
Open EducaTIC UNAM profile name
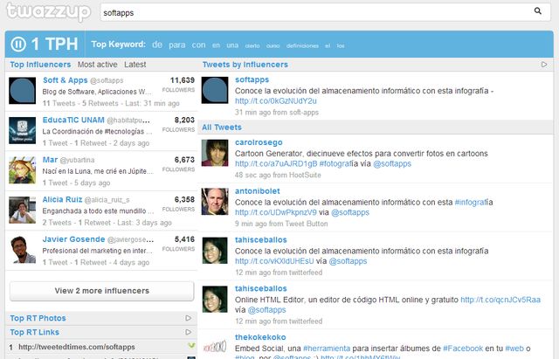[x=73, y=120]
